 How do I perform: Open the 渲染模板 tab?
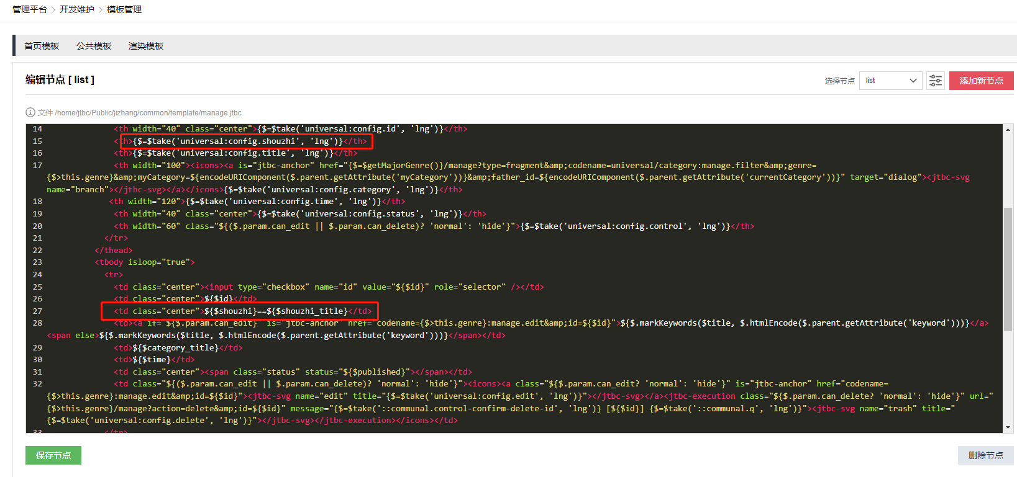pyautogui.click(x=146, y=46)
